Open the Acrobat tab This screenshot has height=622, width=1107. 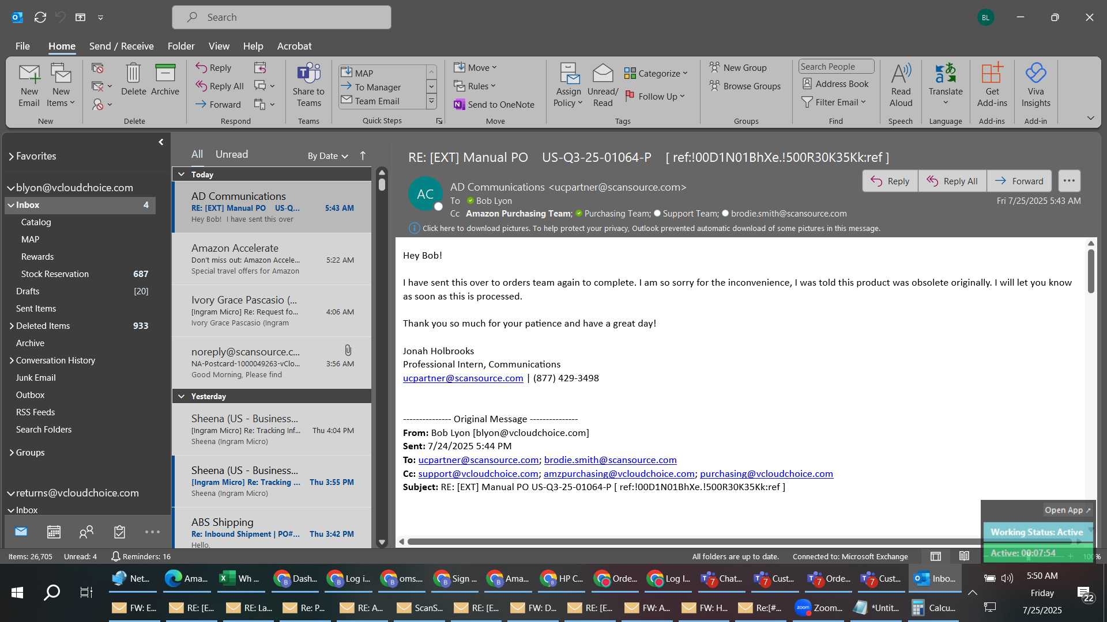pyautogui.click(x=294, y=46)
